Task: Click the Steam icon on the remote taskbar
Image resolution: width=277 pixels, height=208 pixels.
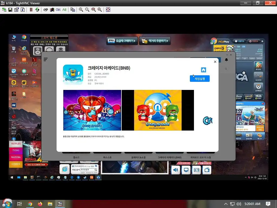Action: (x=85, y=177)
